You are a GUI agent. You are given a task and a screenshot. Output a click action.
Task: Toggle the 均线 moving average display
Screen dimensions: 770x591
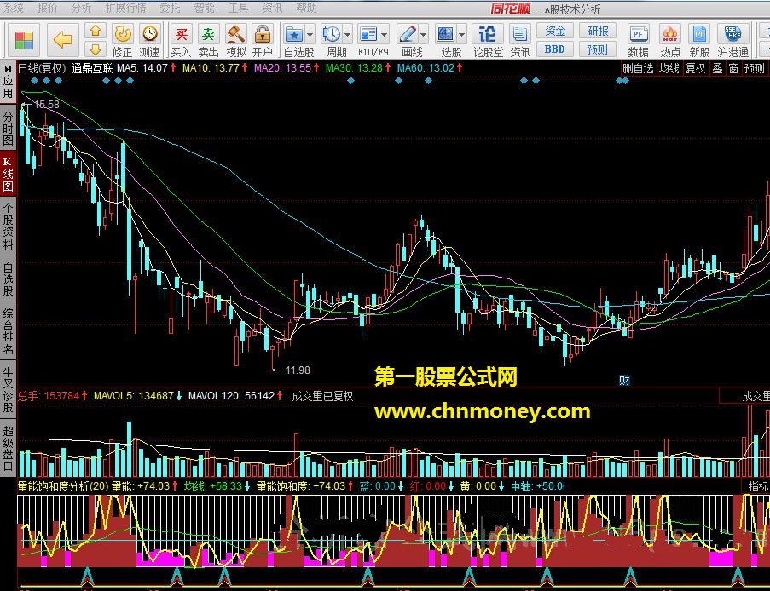(x=669, y=68)
